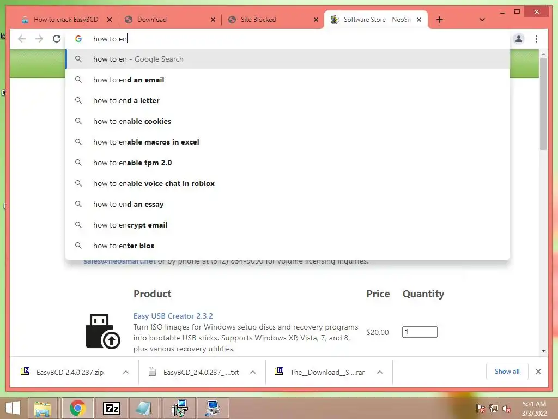Open the EasyBCD_2.4.0.237_....txt download
Image resolution: width=558 pixels, height=419 pixels.
(x=201, y=372)
